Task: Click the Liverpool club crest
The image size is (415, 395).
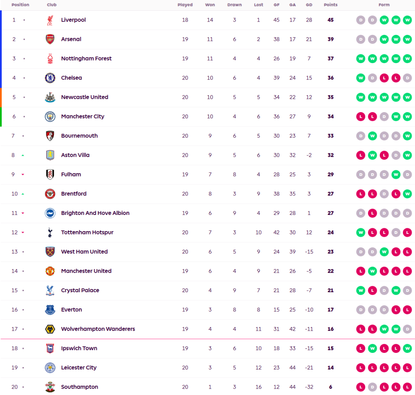Action: (50, 20)
